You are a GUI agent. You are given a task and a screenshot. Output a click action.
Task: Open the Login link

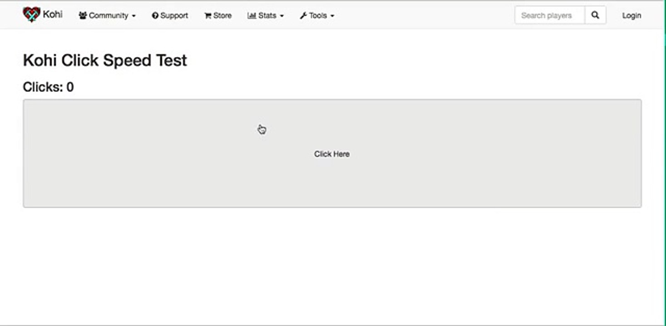(631, 15)
